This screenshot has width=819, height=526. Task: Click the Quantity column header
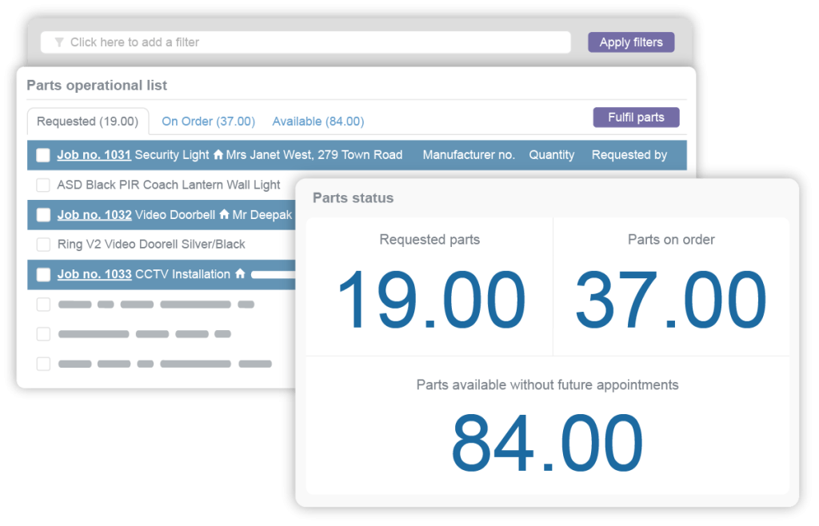pos(552,155)
